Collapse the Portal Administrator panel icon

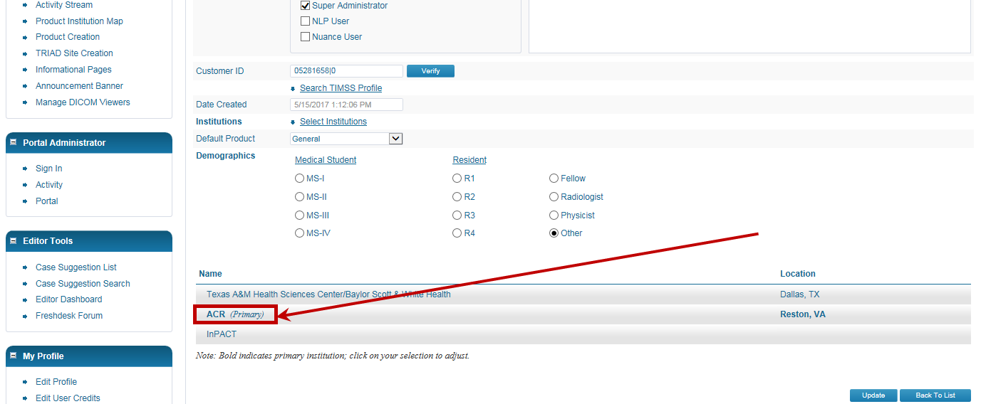click(x=13, y=142)
